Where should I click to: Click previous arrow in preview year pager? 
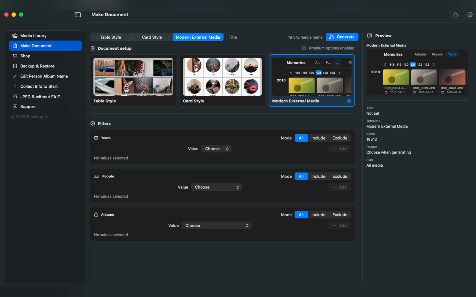click(x=385, y=64)
